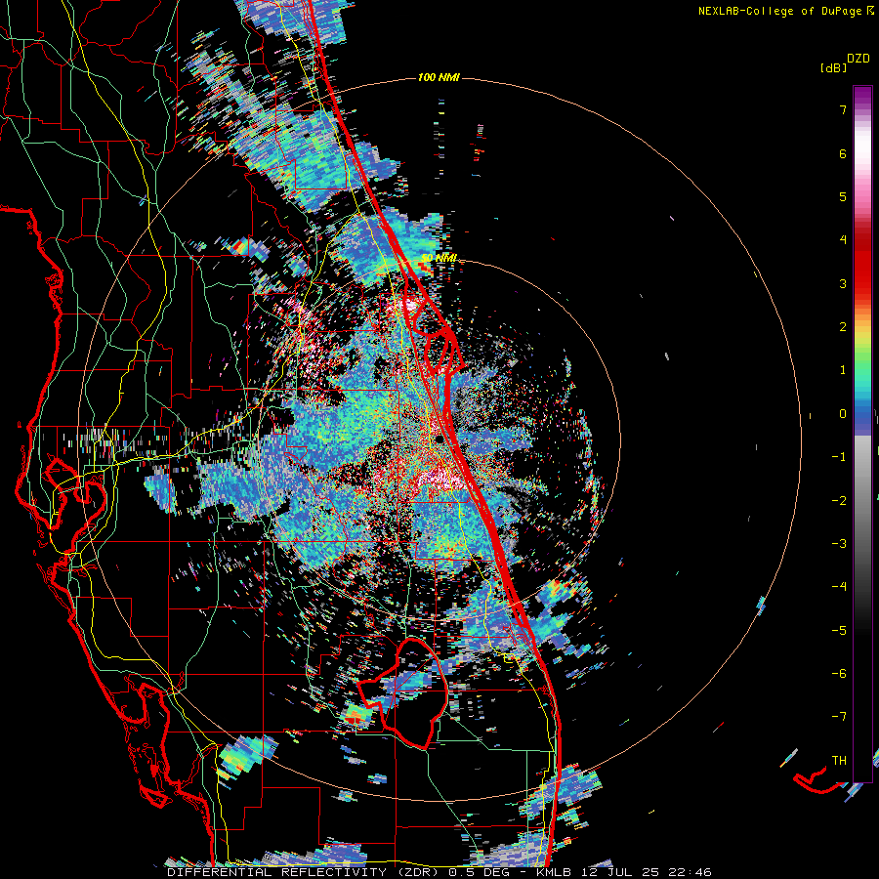Click the -7 value on the color scale
Screen dimensions: 879x879
(x=839, y=717)
